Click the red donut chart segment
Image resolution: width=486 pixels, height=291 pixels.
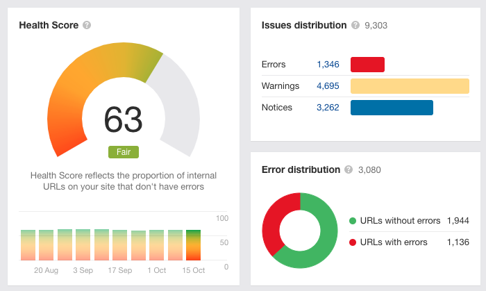[x=274, y=222]
